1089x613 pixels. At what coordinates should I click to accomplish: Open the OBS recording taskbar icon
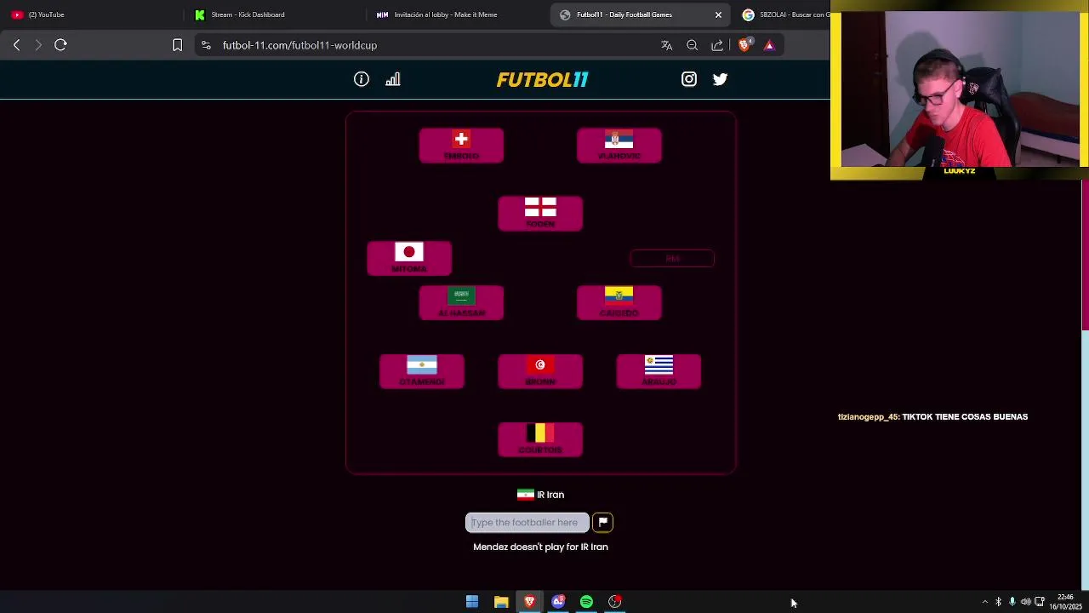click(x=615, y=602)
